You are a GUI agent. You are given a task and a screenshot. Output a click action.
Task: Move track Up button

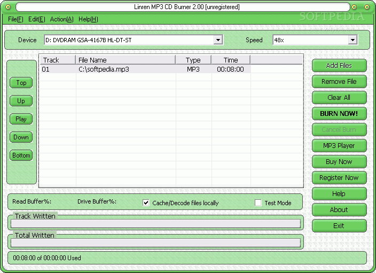coord(21,101)
